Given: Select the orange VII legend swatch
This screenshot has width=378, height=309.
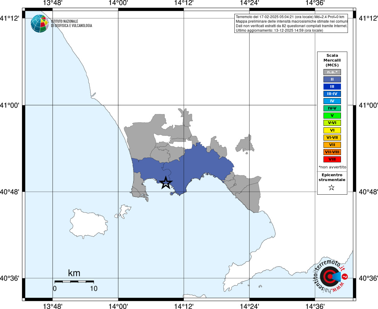Looking at the screenshot, I should coord(332,145).
